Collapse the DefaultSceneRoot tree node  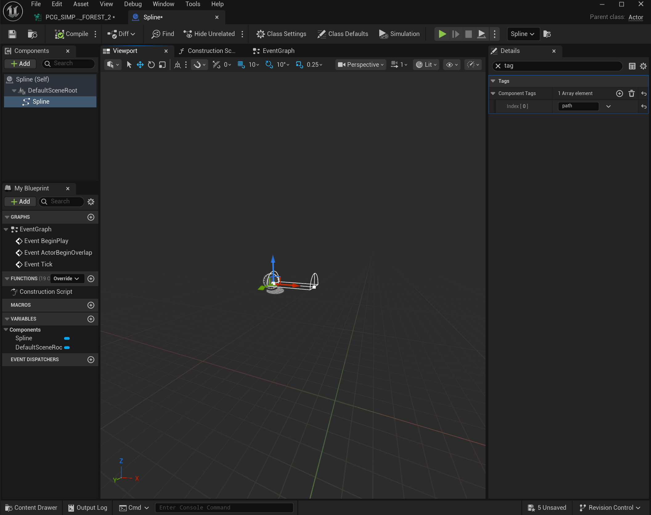point(14,90)
